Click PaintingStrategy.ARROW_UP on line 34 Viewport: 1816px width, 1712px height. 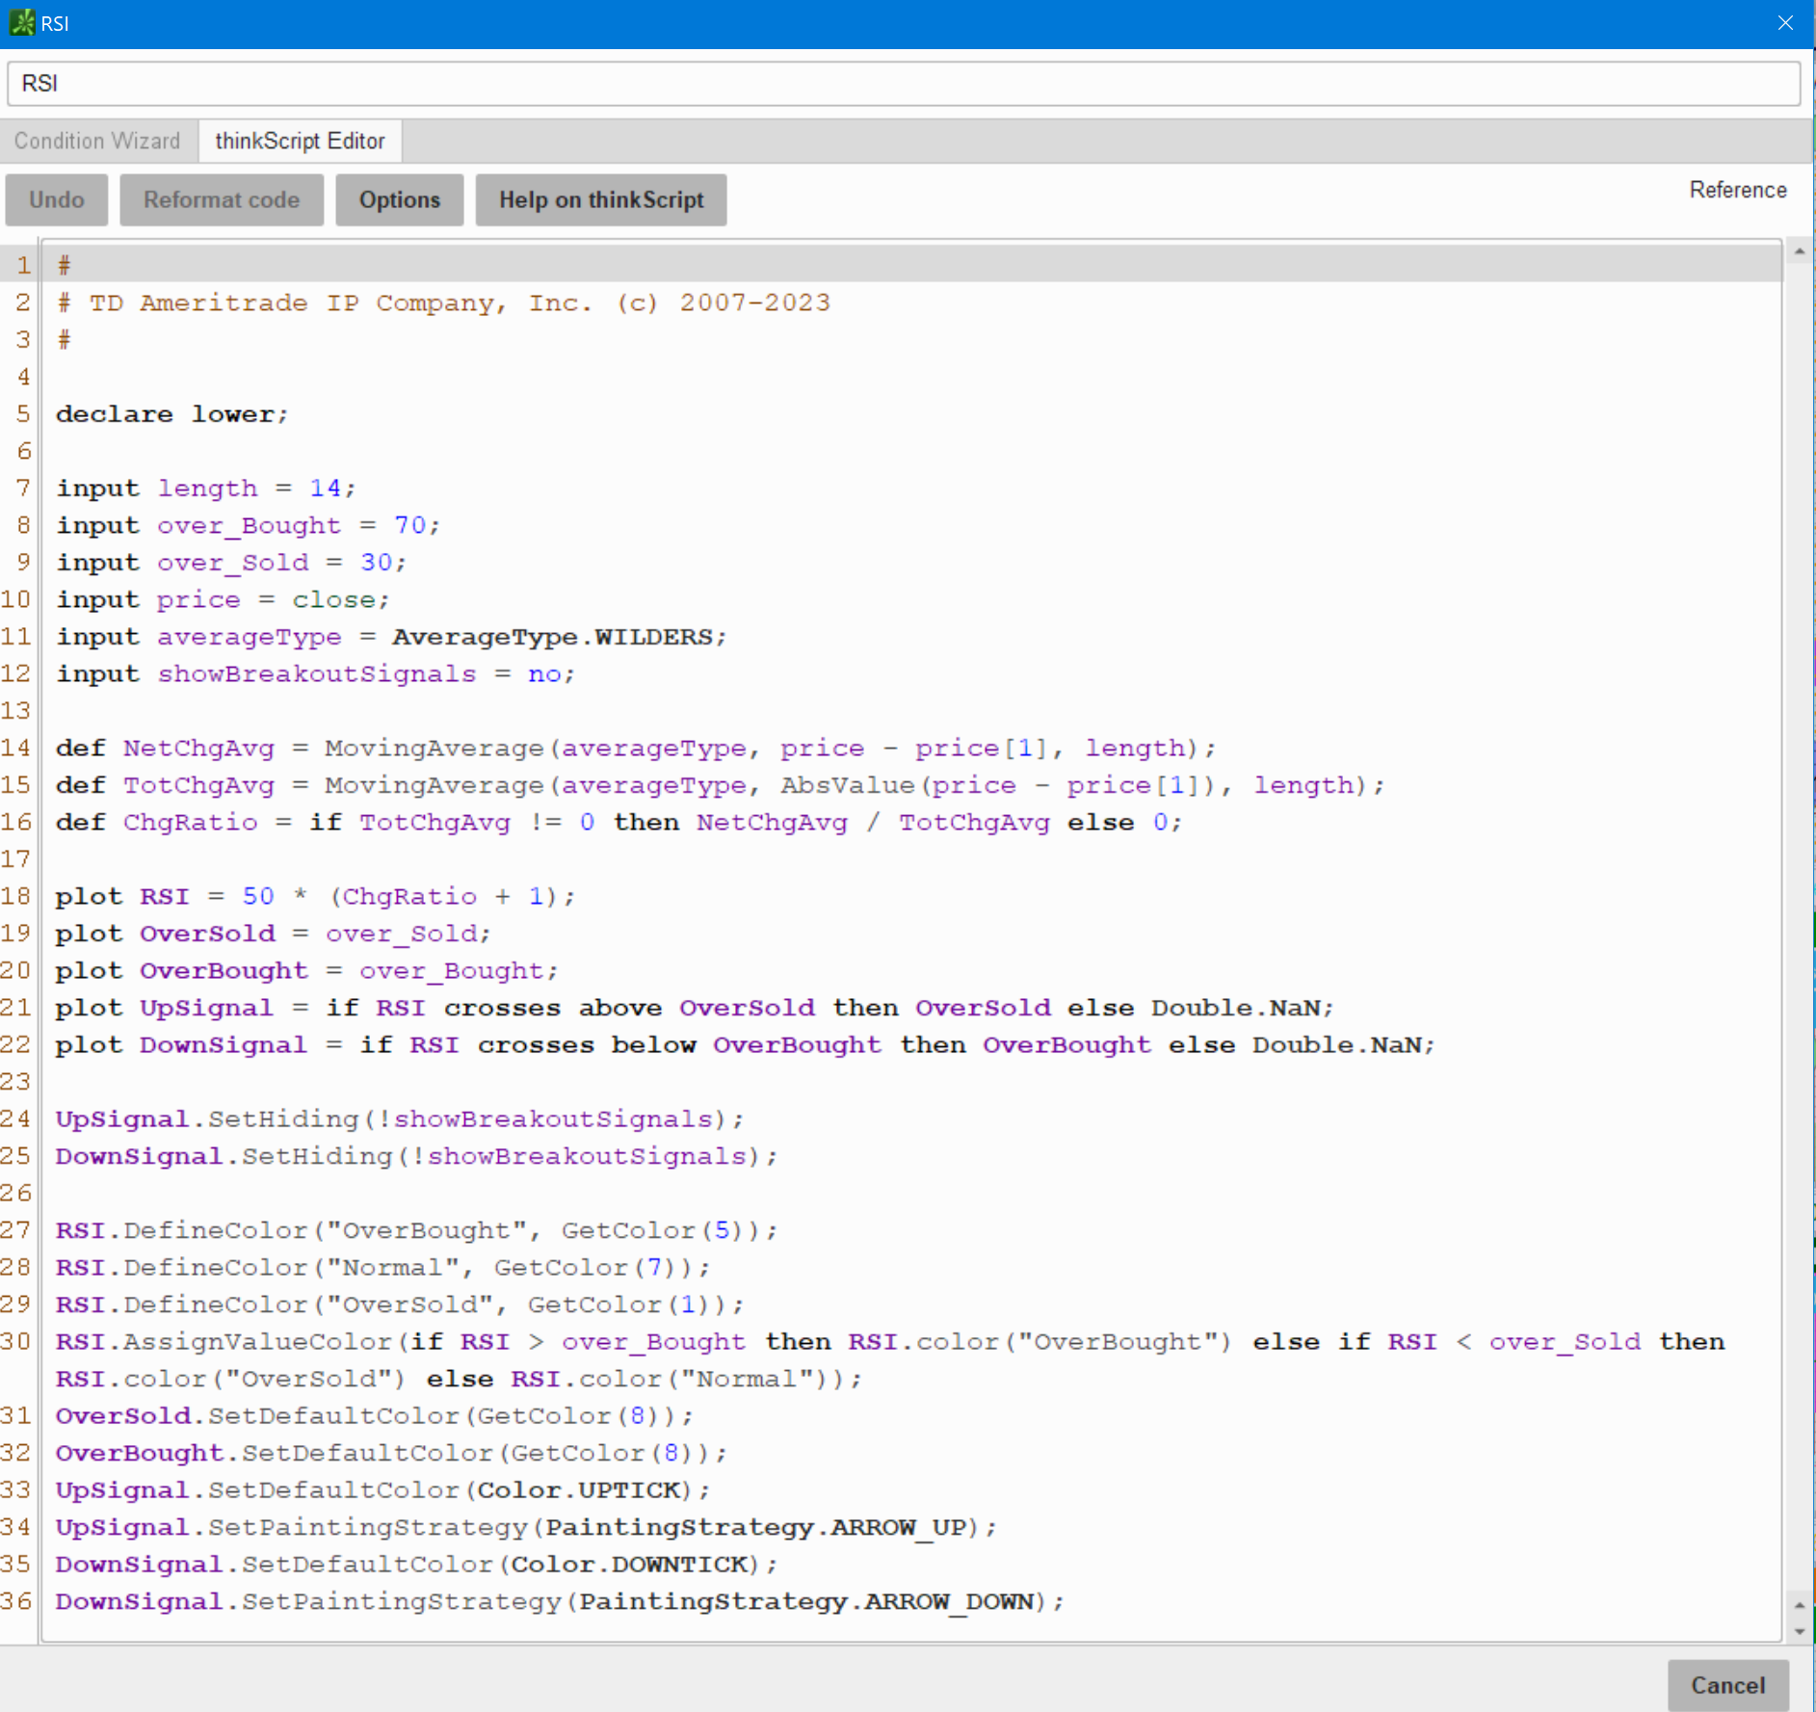pos(755,1527)
